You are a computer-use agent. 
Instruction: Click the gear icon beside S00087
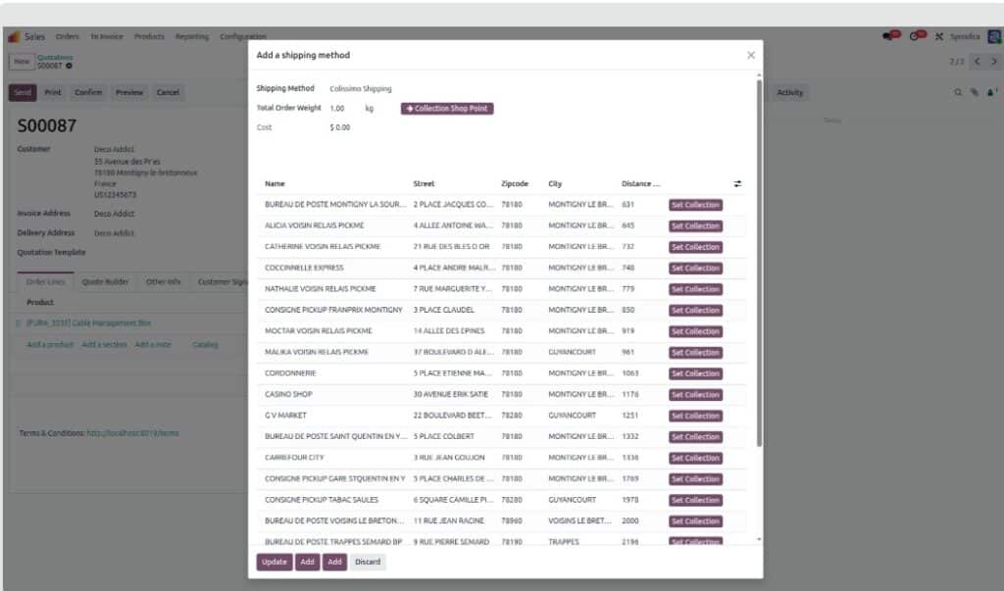pos(70,67)
